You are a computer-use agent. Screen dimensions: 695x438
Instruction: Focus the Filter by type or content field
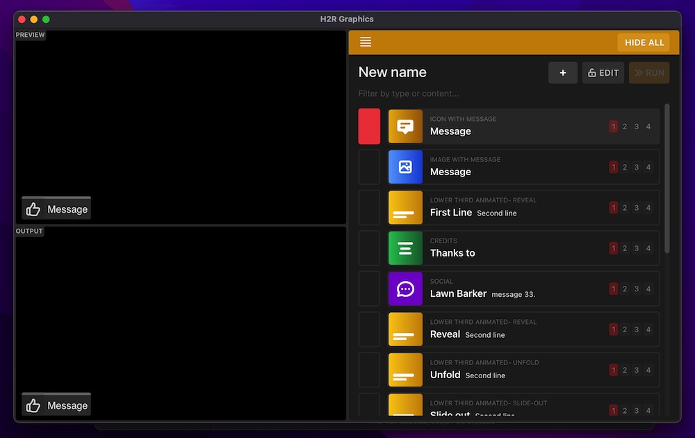[509, 94]
